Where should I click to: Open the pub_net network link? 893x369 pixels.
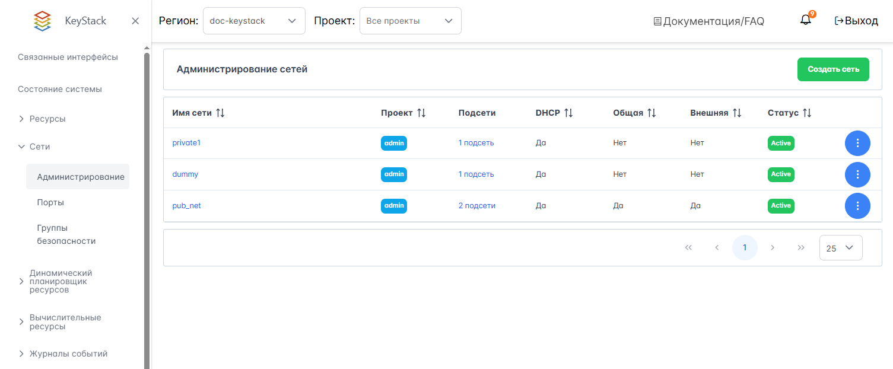[x=187, y=206]
